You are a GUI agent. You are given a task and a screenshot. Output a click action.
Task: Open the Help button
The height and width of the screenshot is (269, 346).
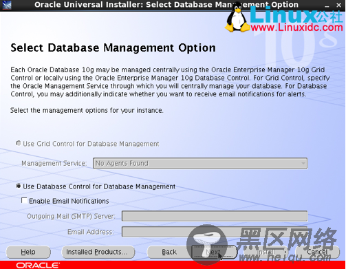28,252
